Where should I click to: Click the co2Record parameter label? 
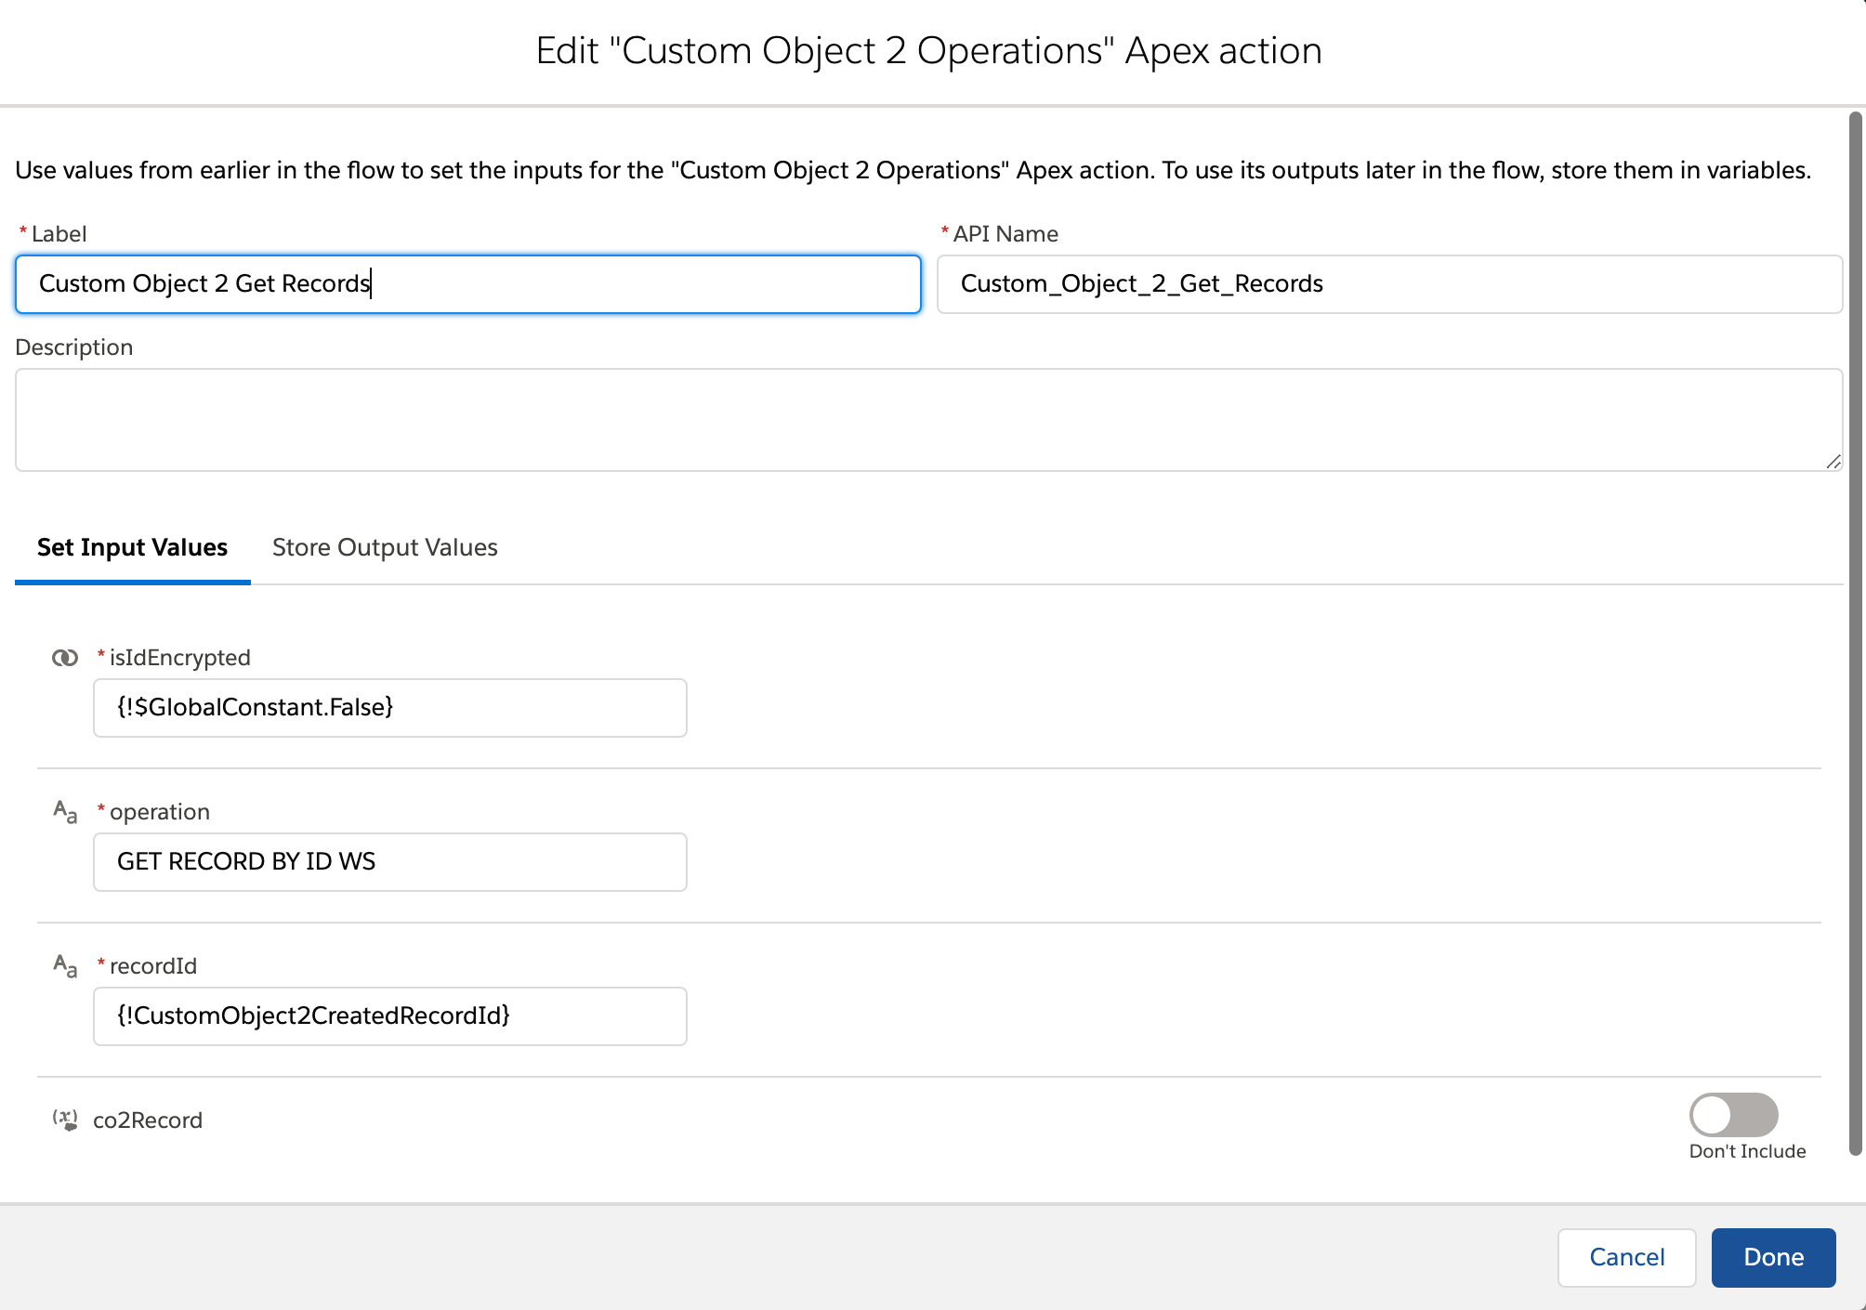tap(148, 1120)
